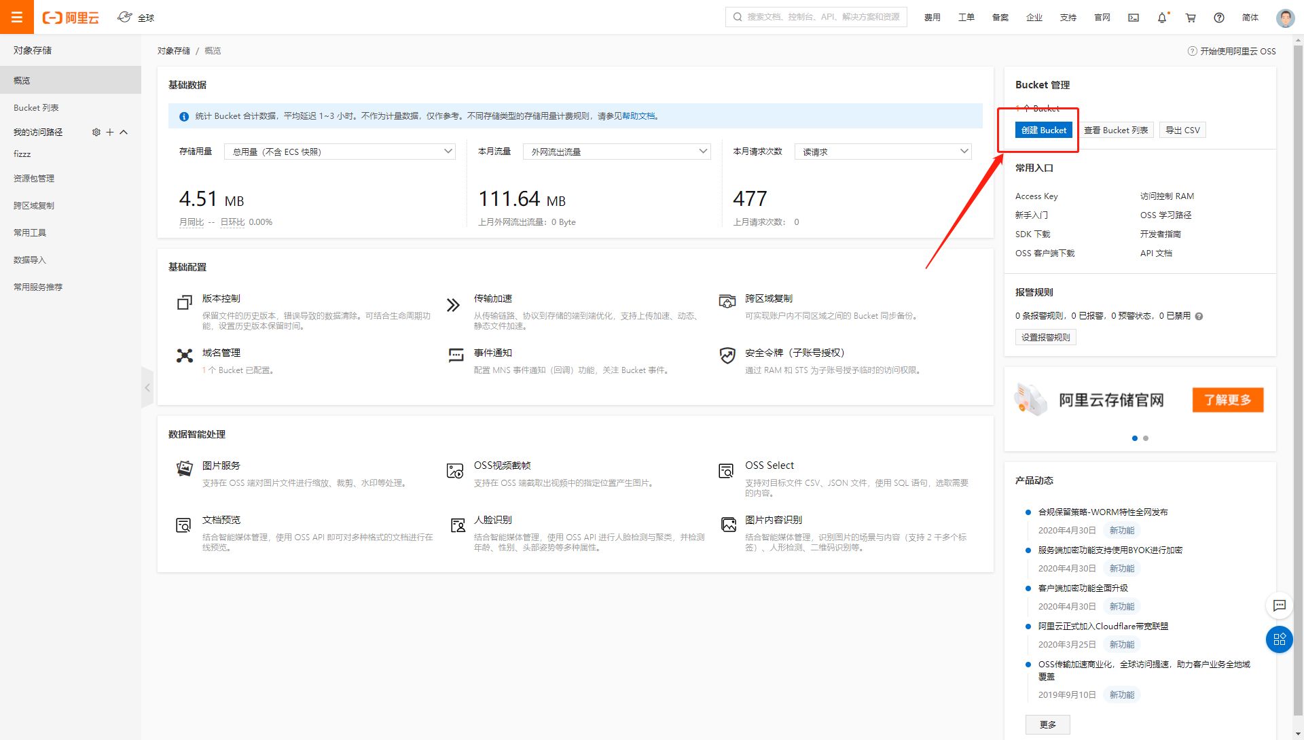Click the 域名管理 icon
1304x740 pixels.
click(x=185, y=355)
